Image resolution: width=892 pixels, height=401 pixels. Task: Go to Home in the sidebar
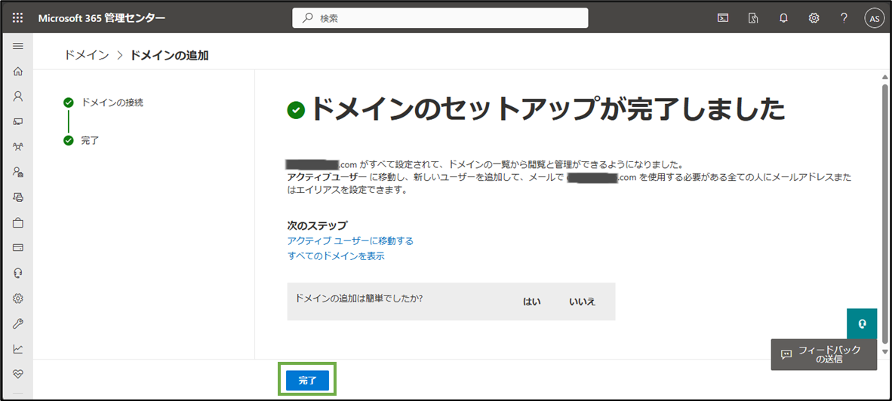click(x=17, y=72)
